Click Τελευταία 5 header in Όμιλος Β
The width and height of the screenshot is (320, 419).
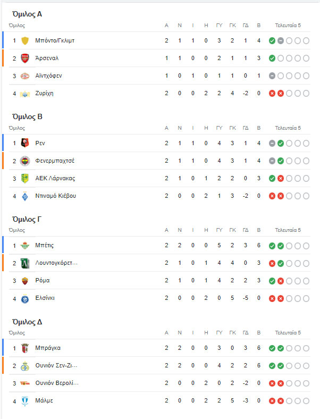click(x=288, y=128)
